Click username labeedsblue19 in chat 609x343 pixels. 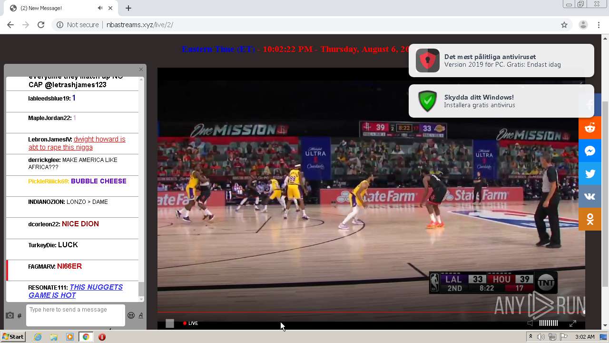point(49,99)
